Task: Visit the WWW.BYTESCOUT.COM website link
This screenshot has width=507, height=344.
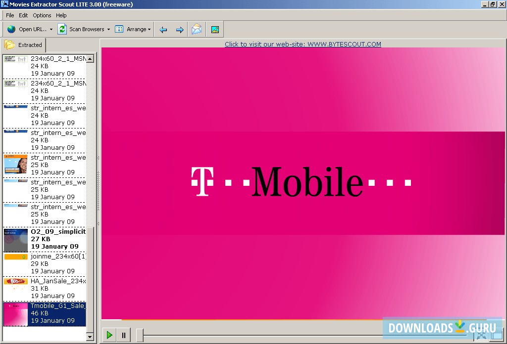Action: tap(303, 44)
